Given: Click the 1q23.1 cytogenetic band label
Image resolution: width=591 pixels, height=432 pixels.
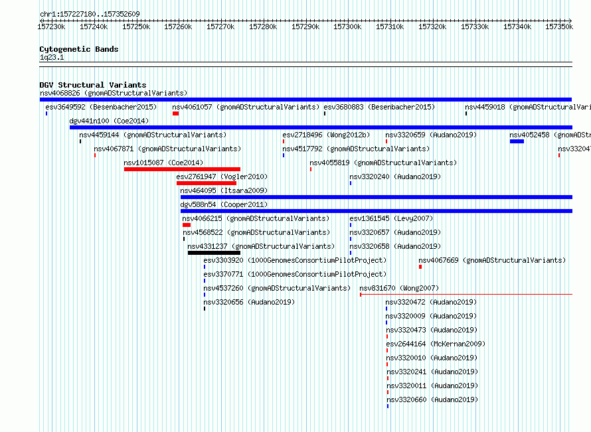Looking at the screenshot, I should point(52,57).
